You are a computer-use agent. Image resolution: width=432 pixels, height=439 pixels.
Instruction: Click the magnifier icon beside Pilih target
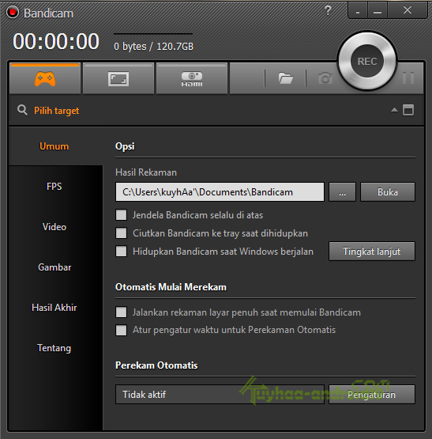[x=22, y=110]
